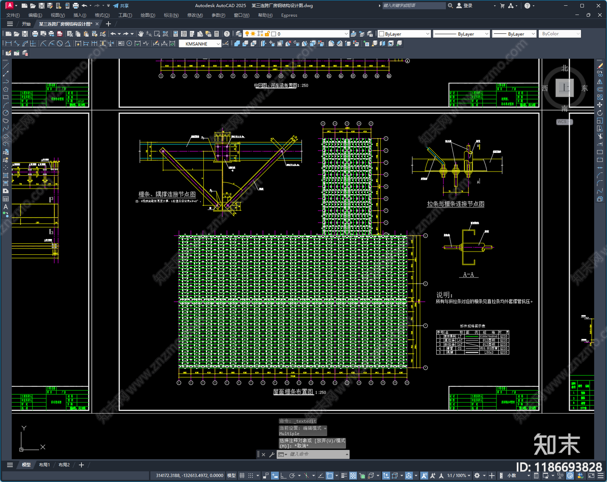Toggle lineweight display in the status bar

[x=344, y=476]
